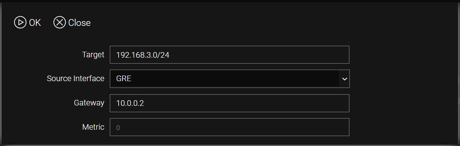Open the Source Interface combo box
This screenshot has height=146, width=460.
click(230, 79)
